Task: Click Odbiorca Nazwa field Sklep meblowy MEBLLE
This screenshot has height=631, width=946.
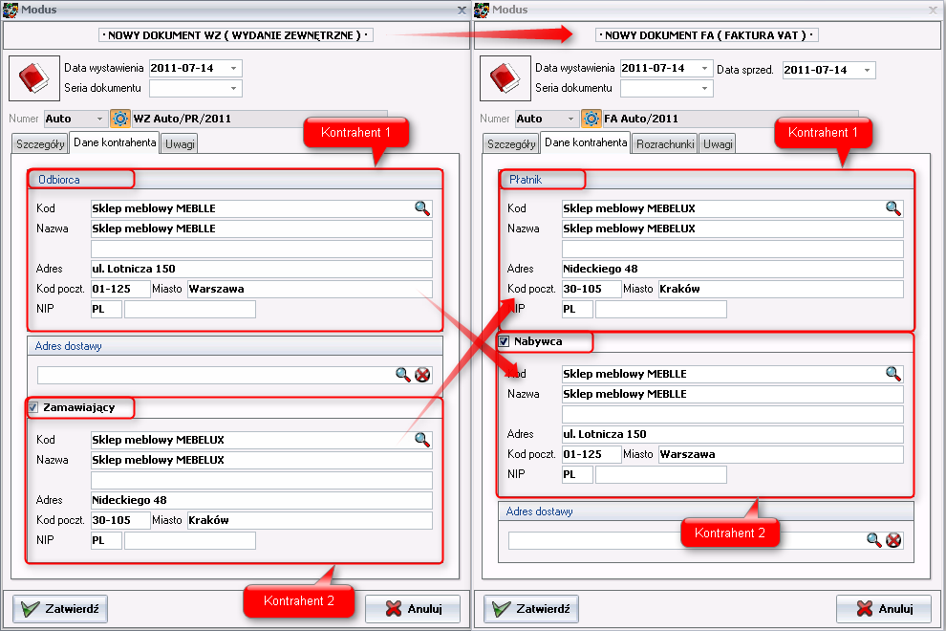Action: pos(261,228)
